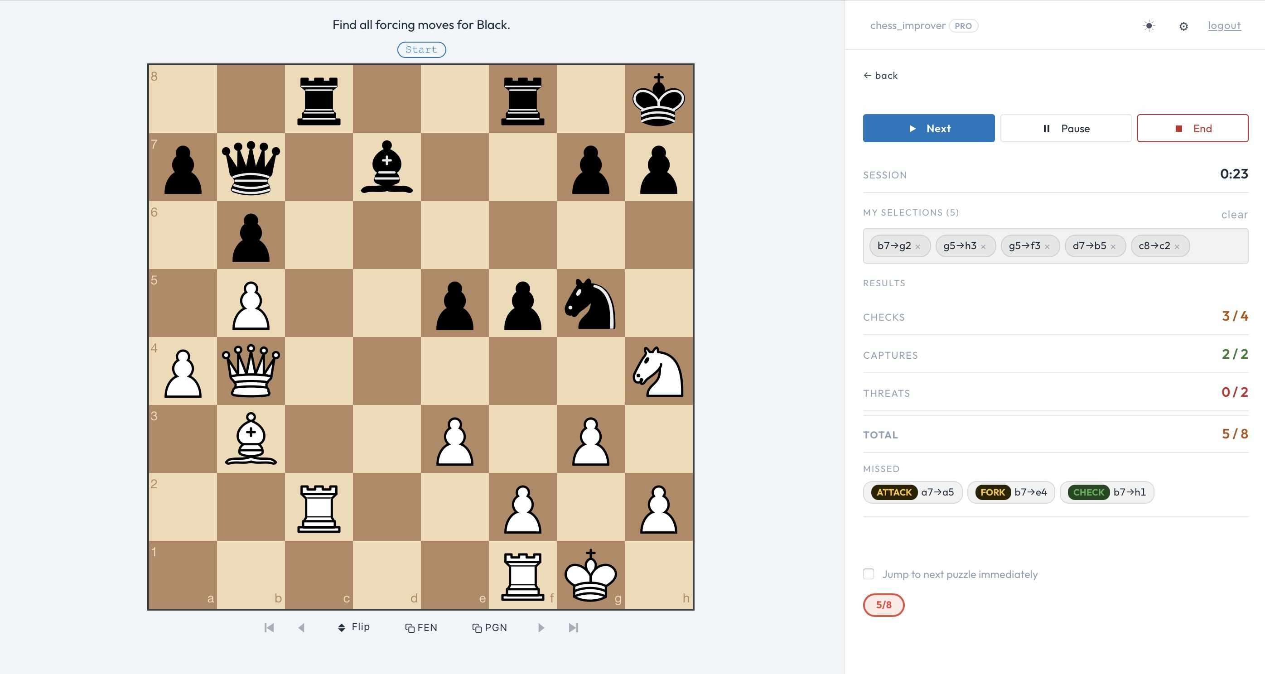Viewport: 1265px width, 674px height.
Task: Remove the d7→b5 selection chip
Action: (x=1113, y=246)
